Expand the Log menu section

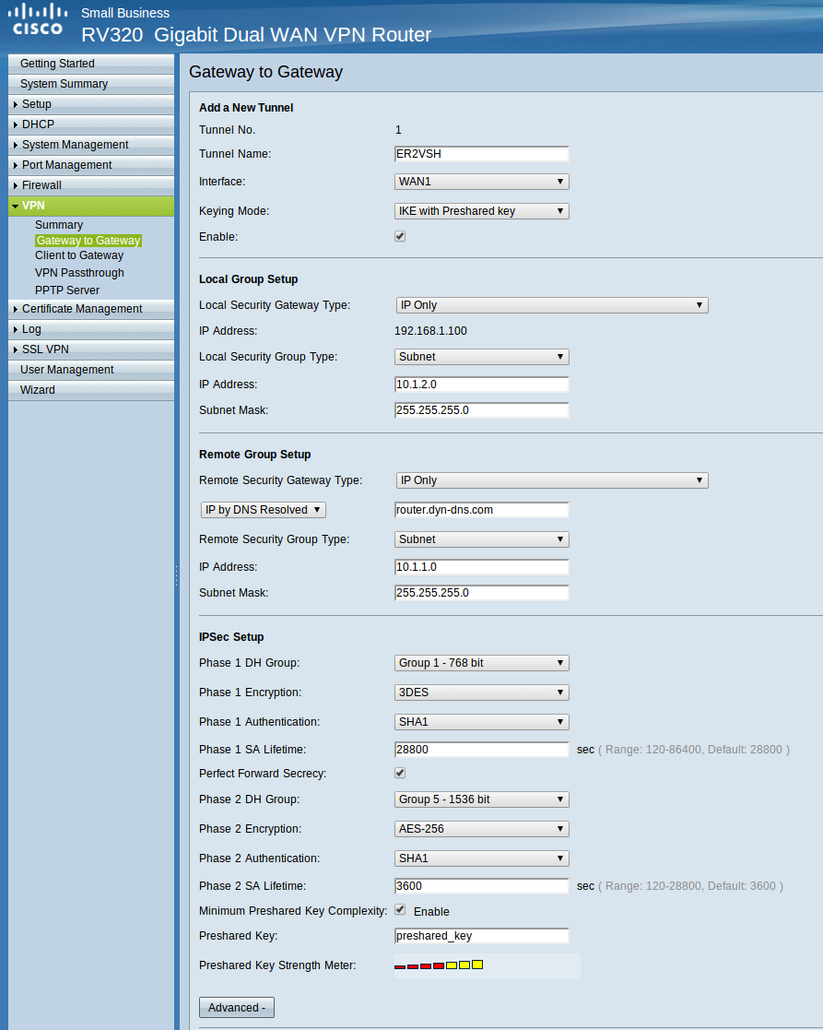tap(91, 329)
